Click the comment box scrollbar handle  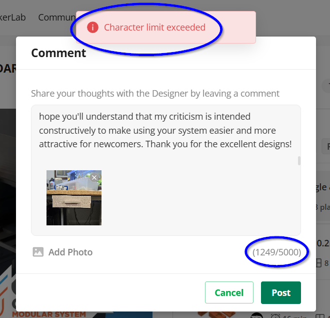tap(299, 161)
